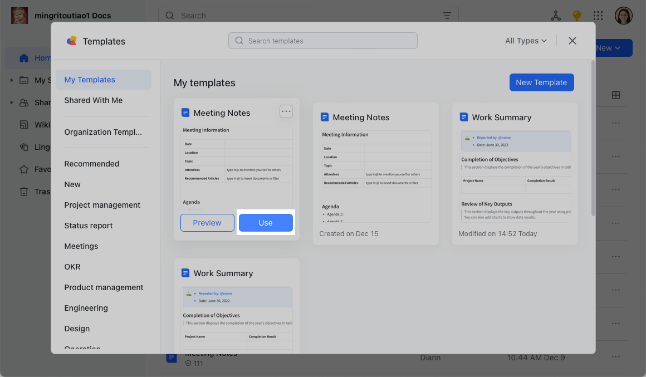The height and width of the screenshot is (377, 646).
Task: Click the Preview button
Action: [x=207, y=223]
